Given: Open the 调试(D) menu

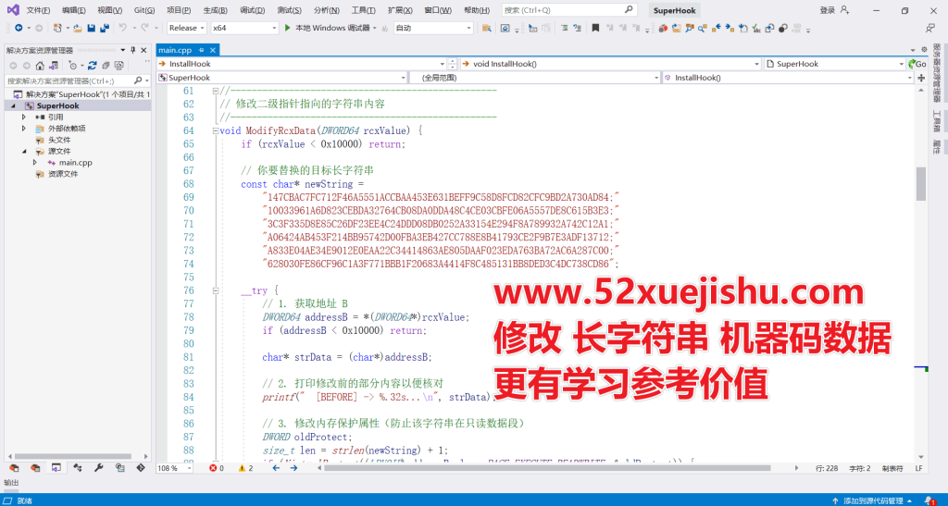Looking at the screenshot, I should [252, 10].
